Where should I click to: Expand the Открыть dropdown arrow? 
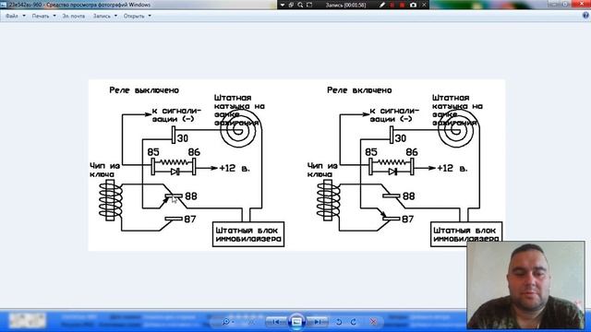click(x=150, y=17)
